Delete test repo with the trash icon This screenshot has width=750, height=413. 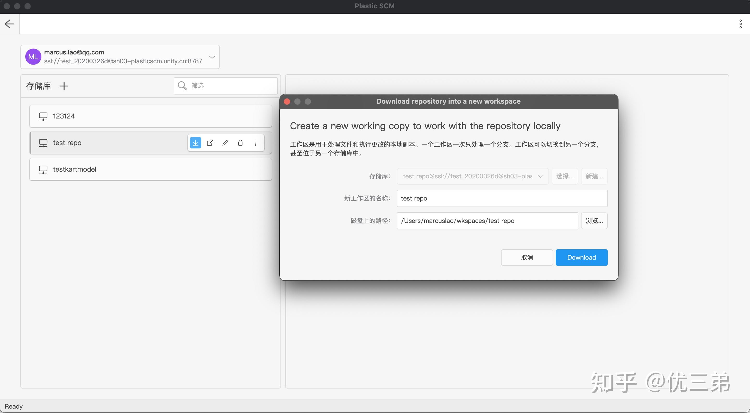[x=240, y=143]
